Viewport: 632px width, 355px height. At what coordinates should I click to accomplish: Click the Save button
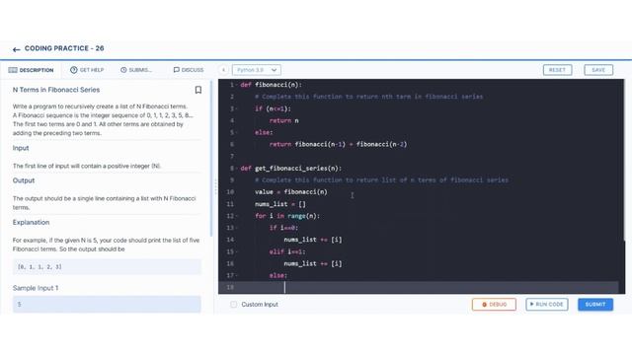pos(598,70)
